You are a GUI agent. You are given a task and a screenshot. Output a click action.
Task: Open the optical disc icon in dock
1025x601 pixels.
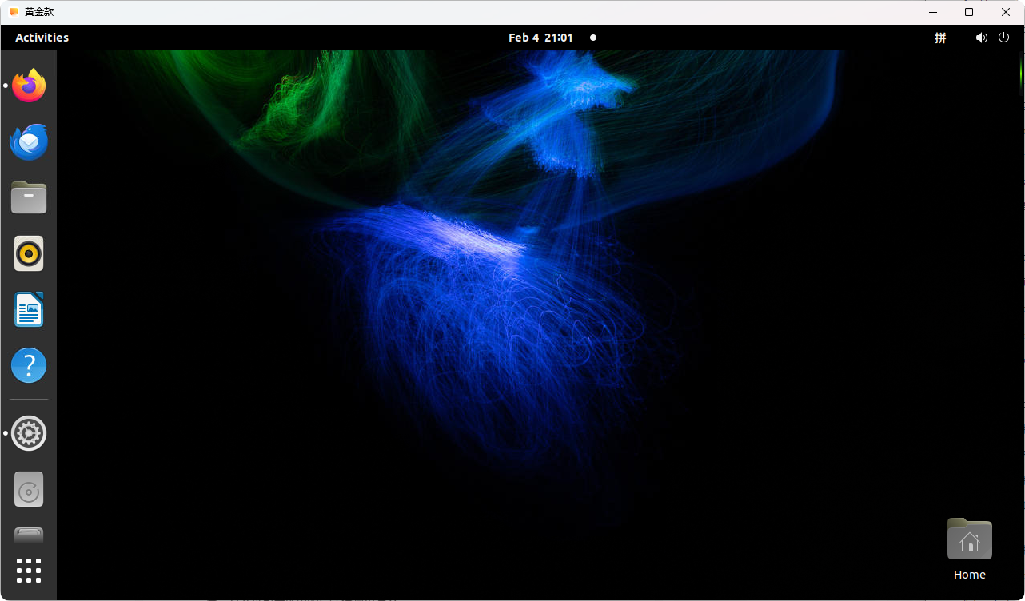[29, 489]
